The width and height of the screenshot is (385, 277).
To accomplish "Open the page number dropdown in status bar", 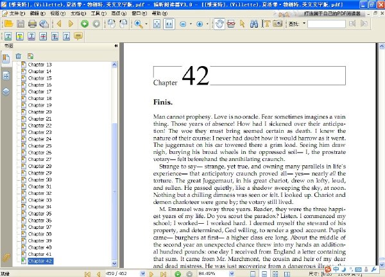I will click(x=142, y=274).
